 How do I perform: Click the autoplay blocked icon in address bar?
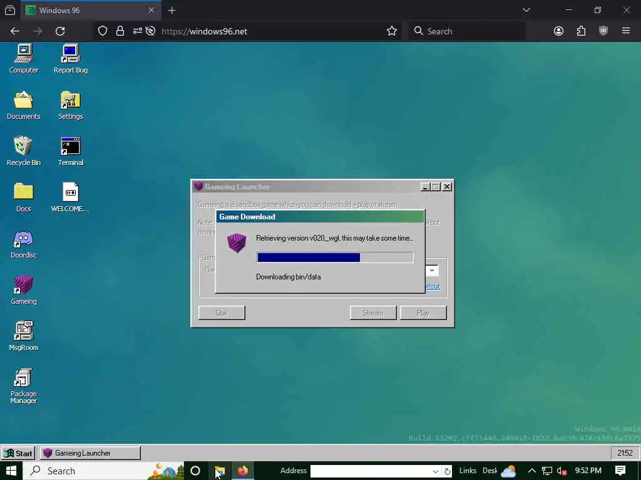150,31
